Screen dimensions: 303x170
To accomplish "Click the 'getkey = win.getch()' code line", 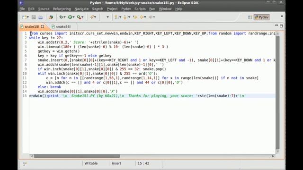I will tap(59, 51).
